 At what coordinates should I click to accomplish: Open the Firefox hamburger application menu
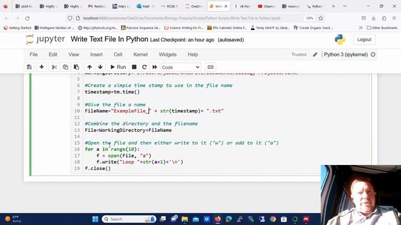(x=394, y=18)
